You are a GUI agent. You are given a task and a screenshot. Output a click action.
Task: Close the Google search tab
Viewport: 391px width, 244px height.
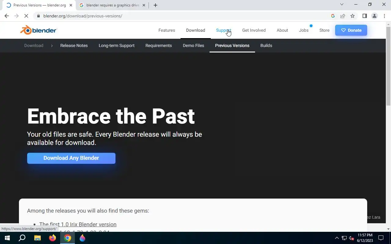[x=144, y=5]
